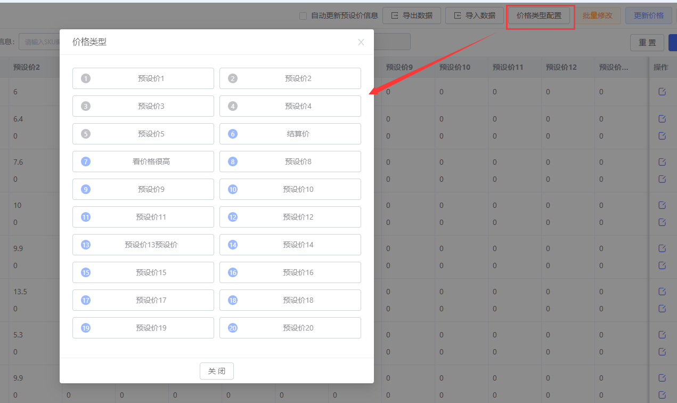Edit the 预设价10 price type field
This screenshot has width=677, height=403.
[x=290, y=189]
